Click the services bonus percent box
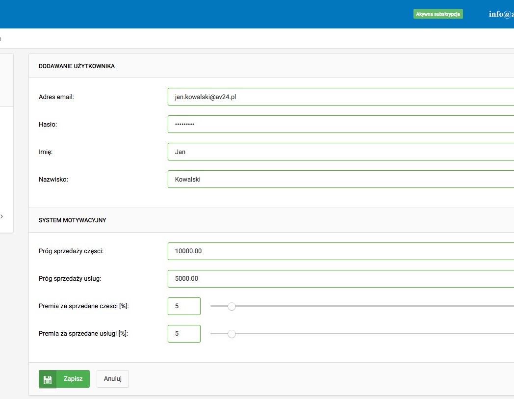The image size is (514, 399). pos(184,334)
